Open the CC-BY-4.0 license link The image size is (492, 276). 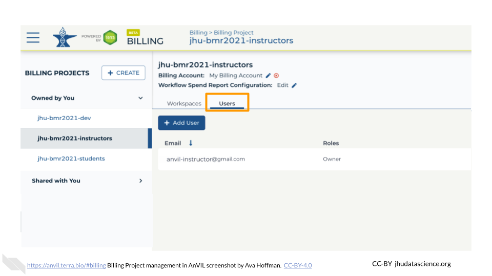(297, 265)
